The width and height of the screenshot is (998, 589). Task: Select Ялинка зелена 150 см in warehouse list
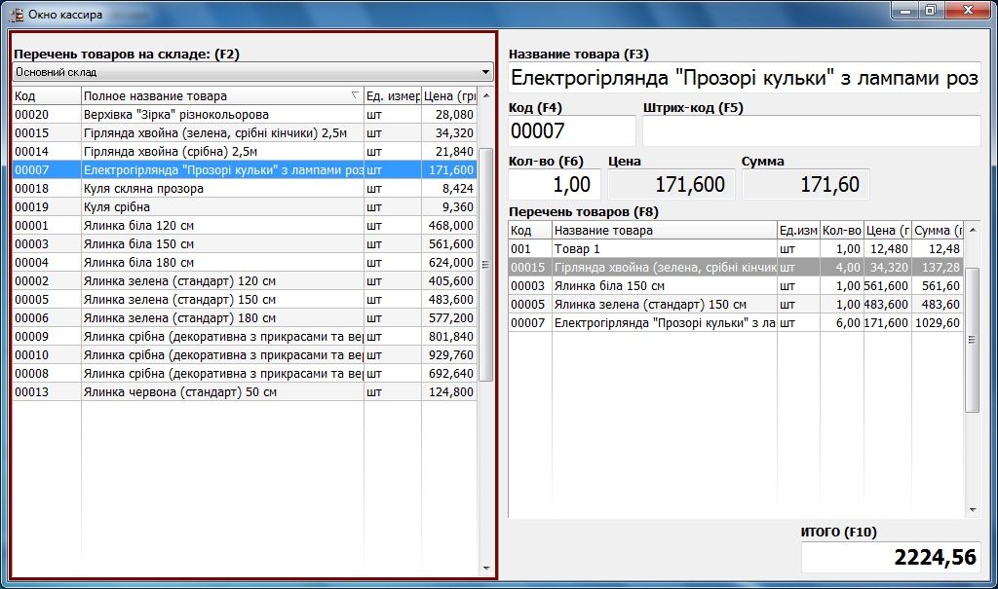tap(245, 299)
